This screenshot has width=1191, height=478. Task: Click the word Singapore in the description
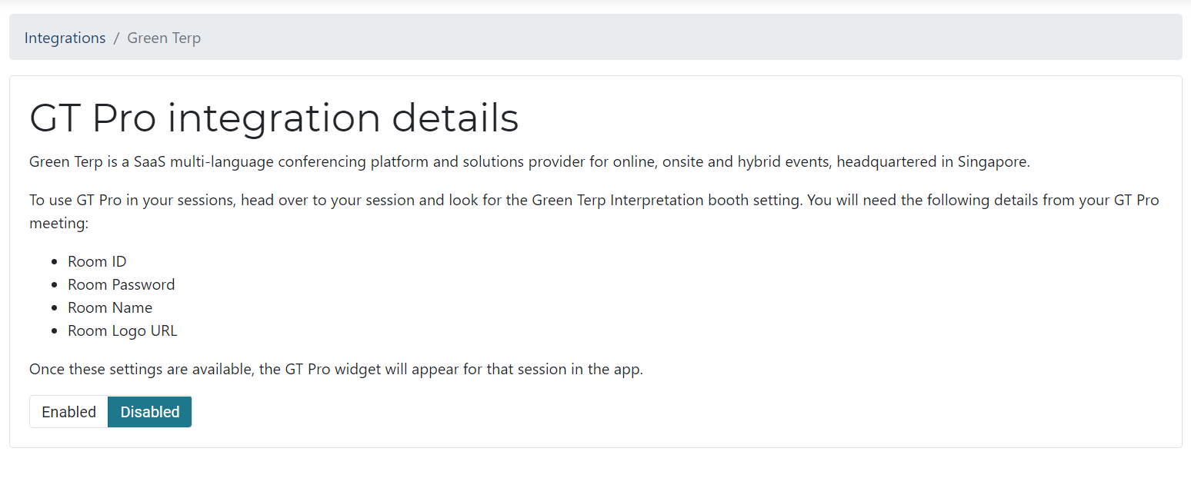coord(992,161)
